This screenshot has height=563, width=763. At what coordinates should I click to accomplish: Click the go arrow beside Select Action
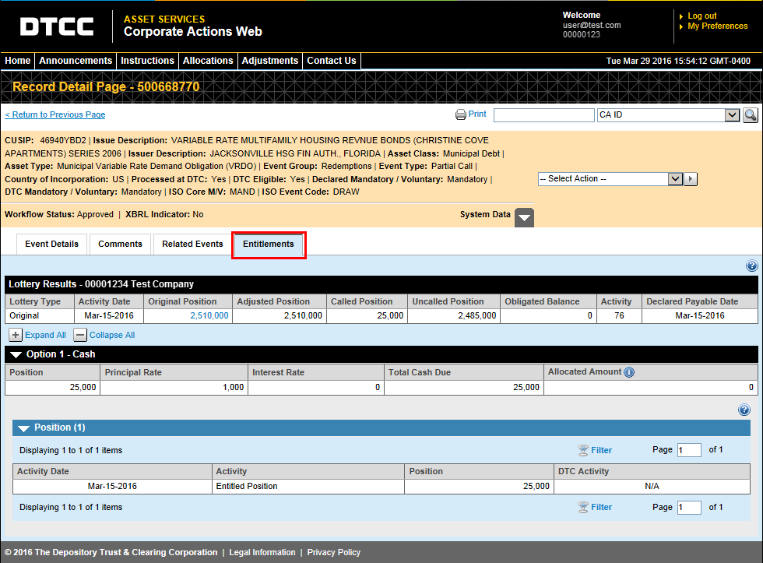pyautogui.click(x=691, y=179)
